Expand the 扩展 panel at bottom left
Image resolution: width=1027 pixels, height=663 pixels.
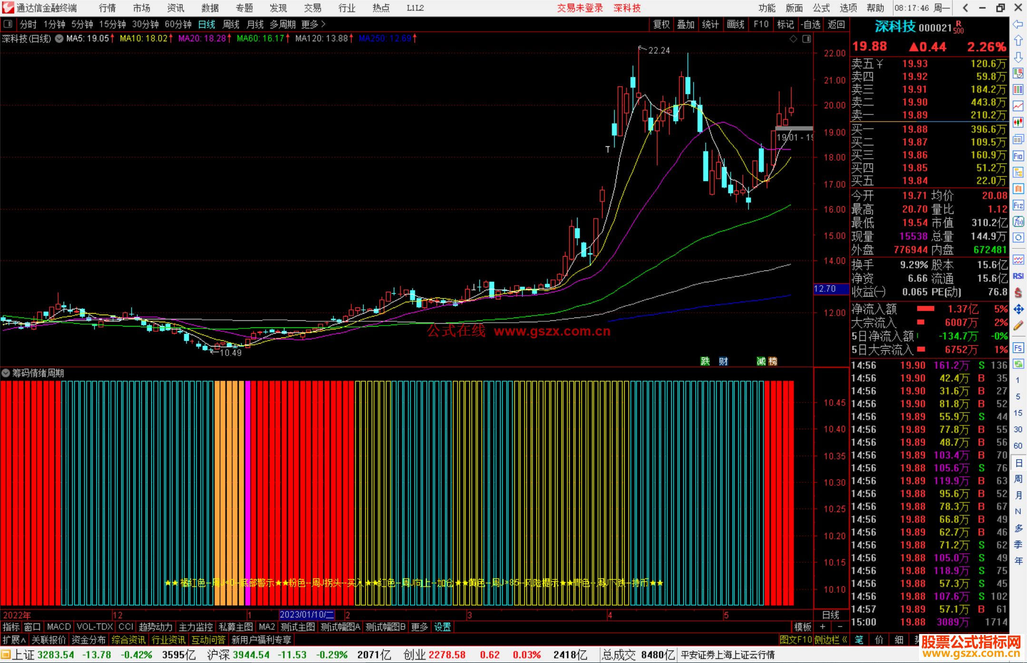[14, 640]
